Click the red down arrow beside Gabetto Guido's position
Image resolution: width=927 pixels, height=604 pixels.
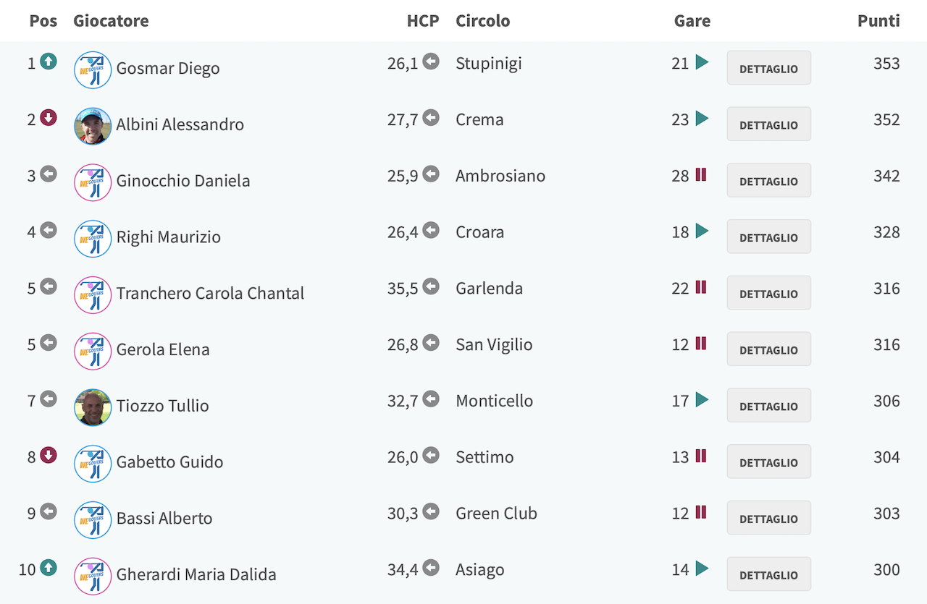pyautogui.click(x=49, y=456)
